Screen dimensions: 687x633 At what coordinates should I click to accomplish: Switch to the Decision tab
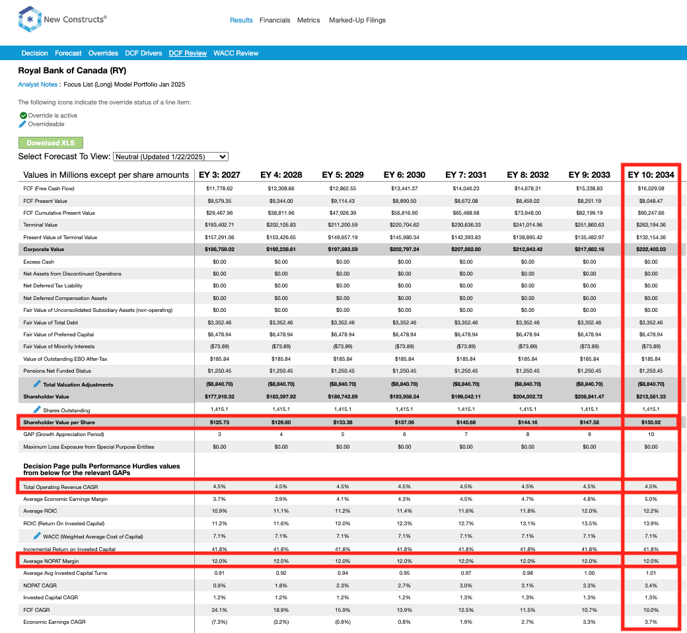pos(34,53)
